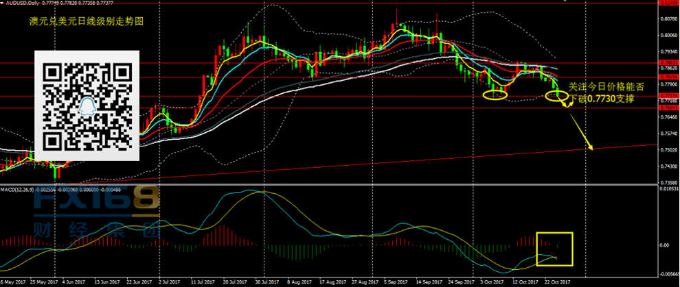The height and width of the screenshot is (287, 680).
Task: Click the yellow chart title text
Action: [74, 22]
